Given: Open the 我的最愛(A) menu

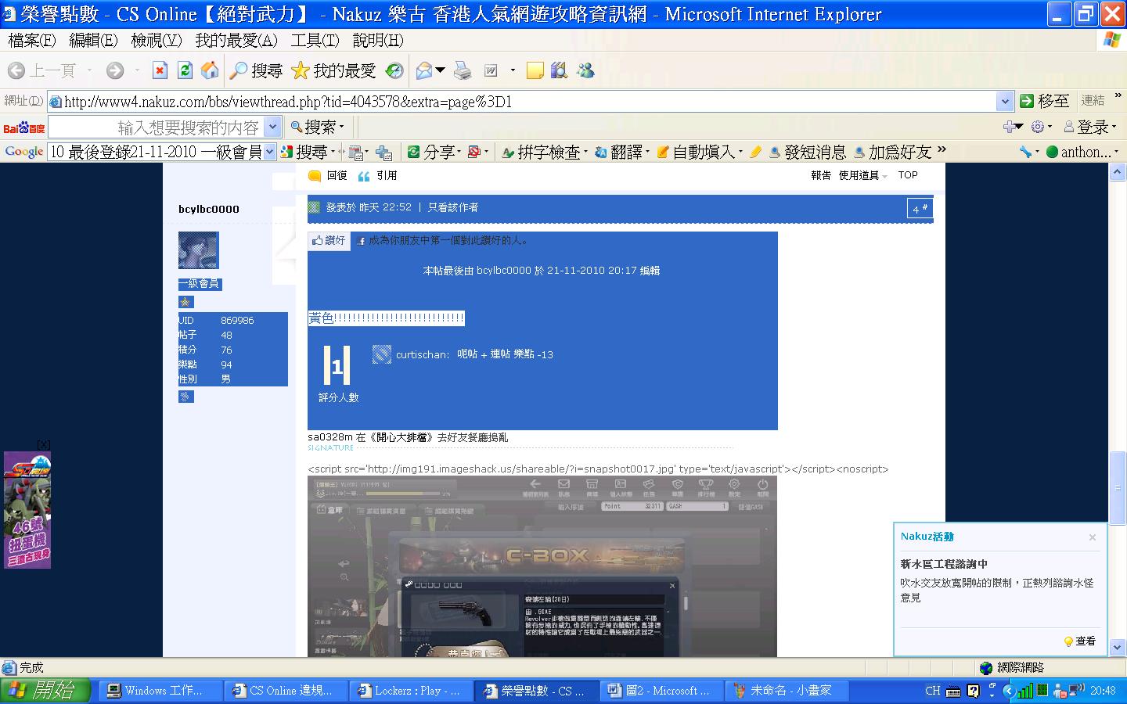Looking at the screenshot, I should coord(236,40).
